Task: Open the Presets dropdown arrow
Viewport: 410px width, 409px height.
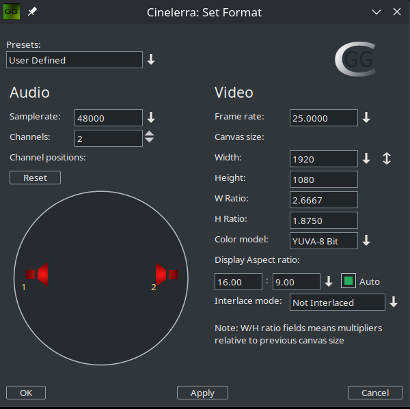Action: click(151, 60)
